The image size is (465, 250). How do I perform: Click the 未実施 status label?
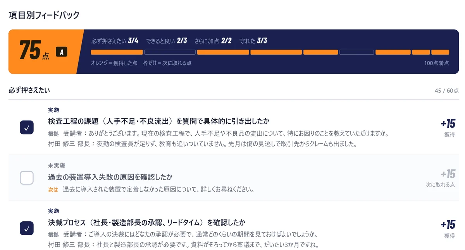57,165
